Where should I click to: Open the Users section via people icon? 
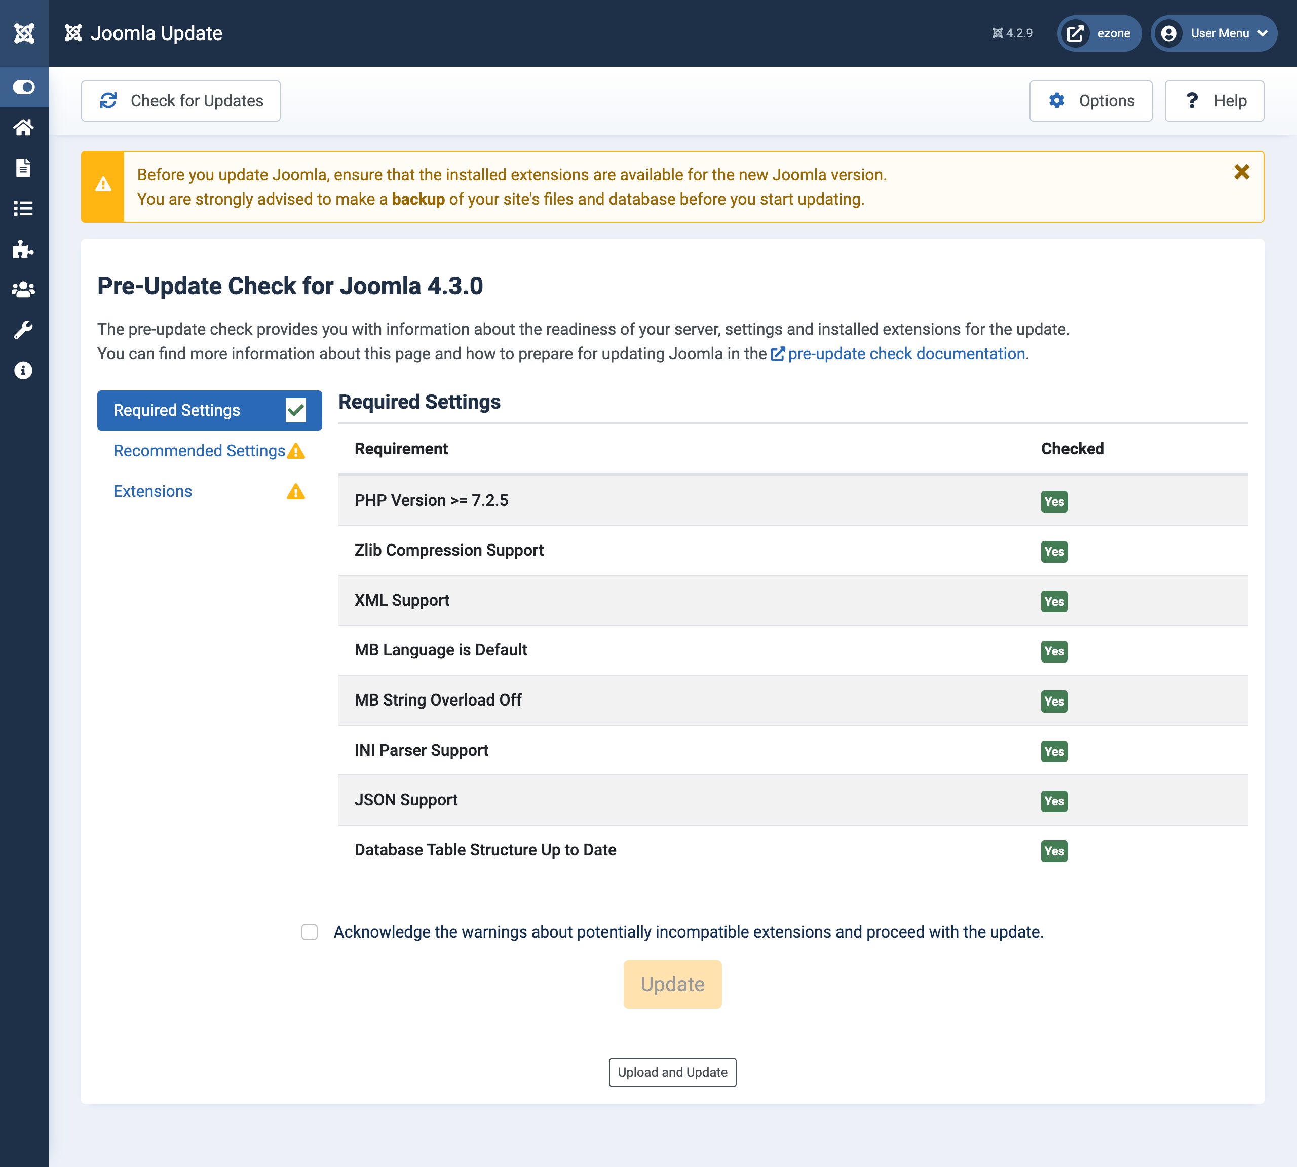coord(24,289)
